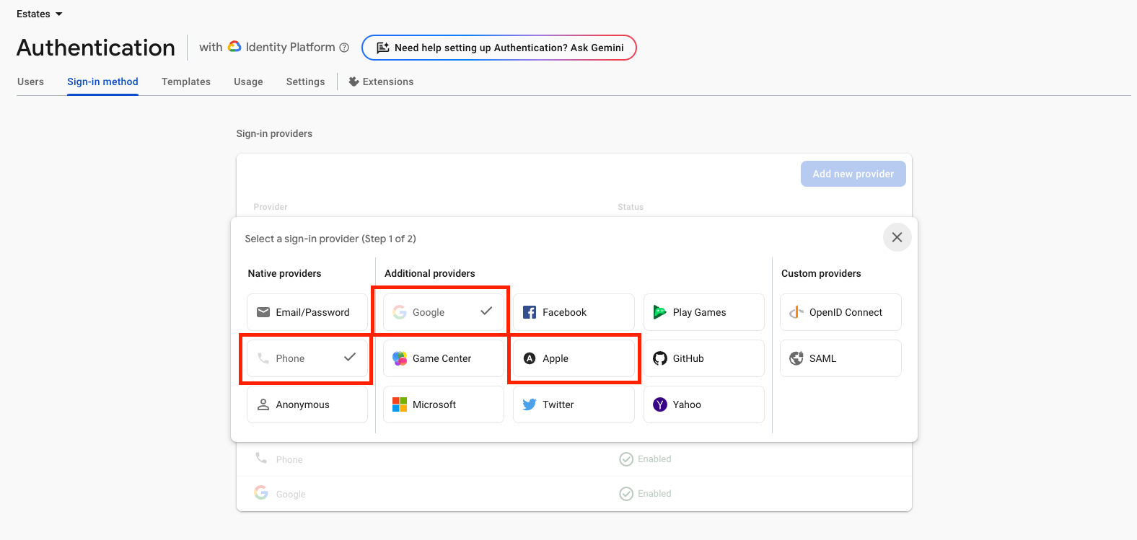Image resolution: width=1137 pixels, height=540 pixels.
Task: Switch to the Users tab
Action: point(30,81)
